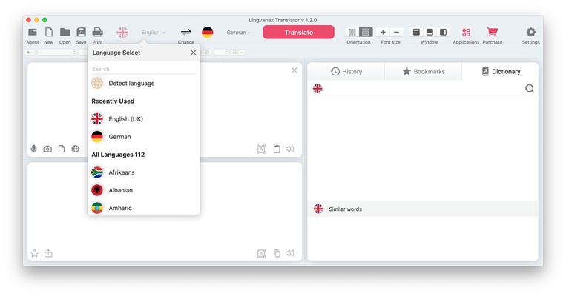This screenshot has width=566, height=296.
Task: Select Amharic language
Action: (143, 208)
